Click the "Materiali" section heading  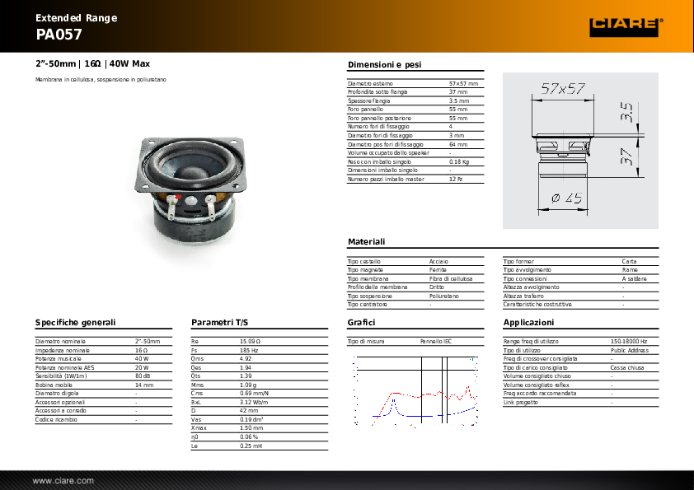[x=366, y=241]
